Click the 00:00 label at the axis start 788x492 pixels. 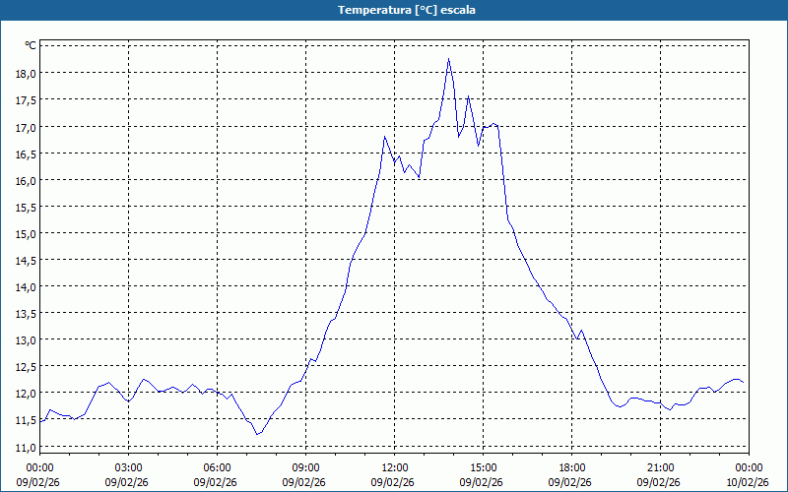(40, 467)
